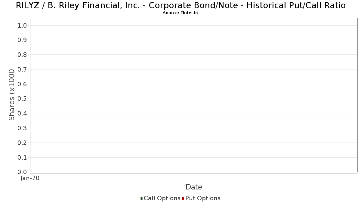
Task: Click the Source: Fintel.io text
Action: (180, 13)
